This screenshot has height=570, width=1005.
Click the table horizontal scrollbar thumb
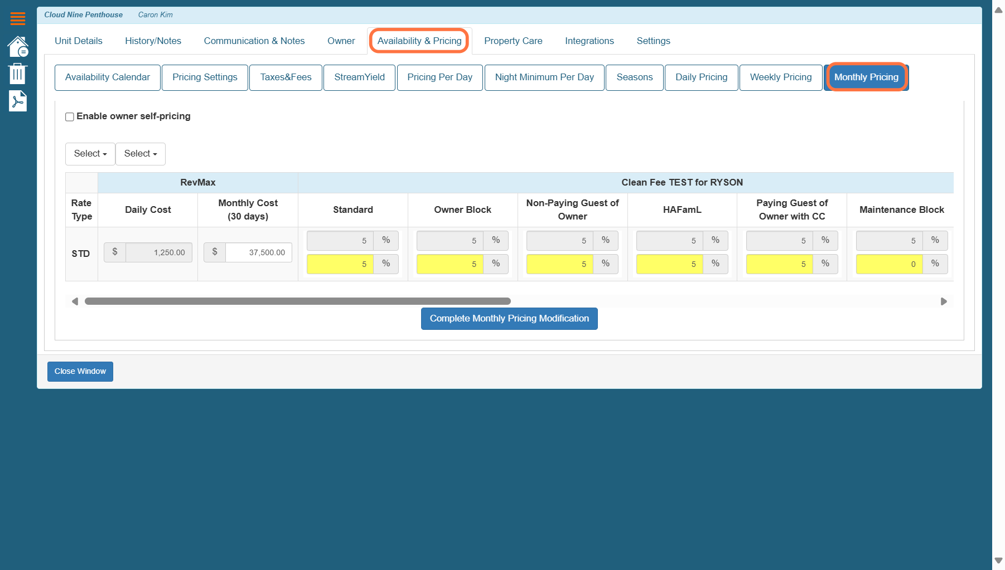298,301
